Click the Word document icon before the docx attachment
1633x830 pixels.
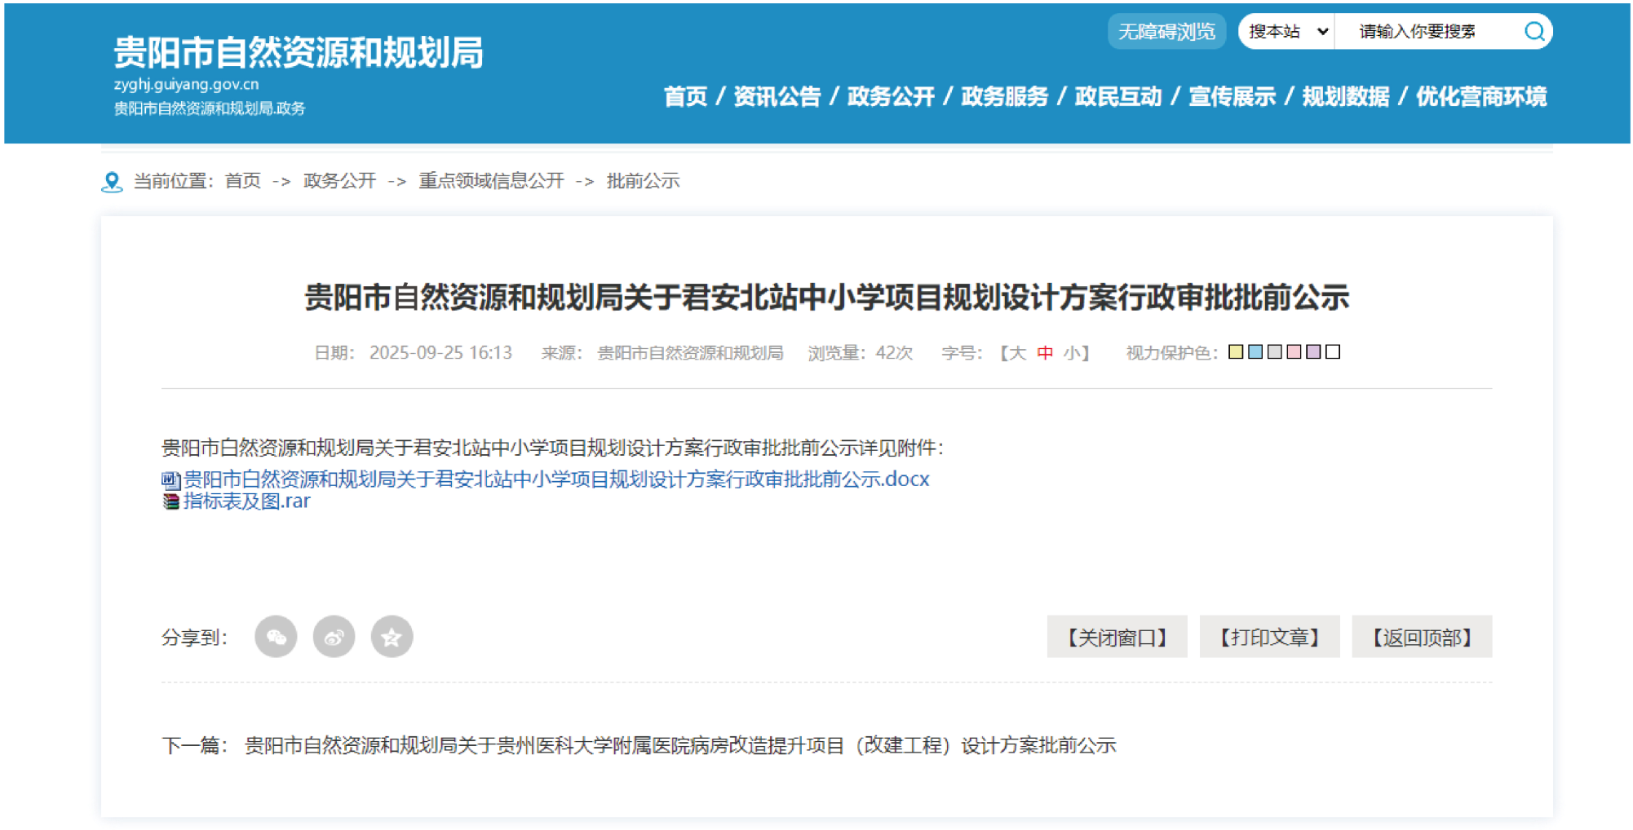(x=169, y=479)
